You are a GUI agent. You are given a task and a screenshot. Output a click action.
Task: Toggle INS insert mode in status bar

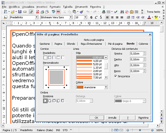[x=58, y=130]
